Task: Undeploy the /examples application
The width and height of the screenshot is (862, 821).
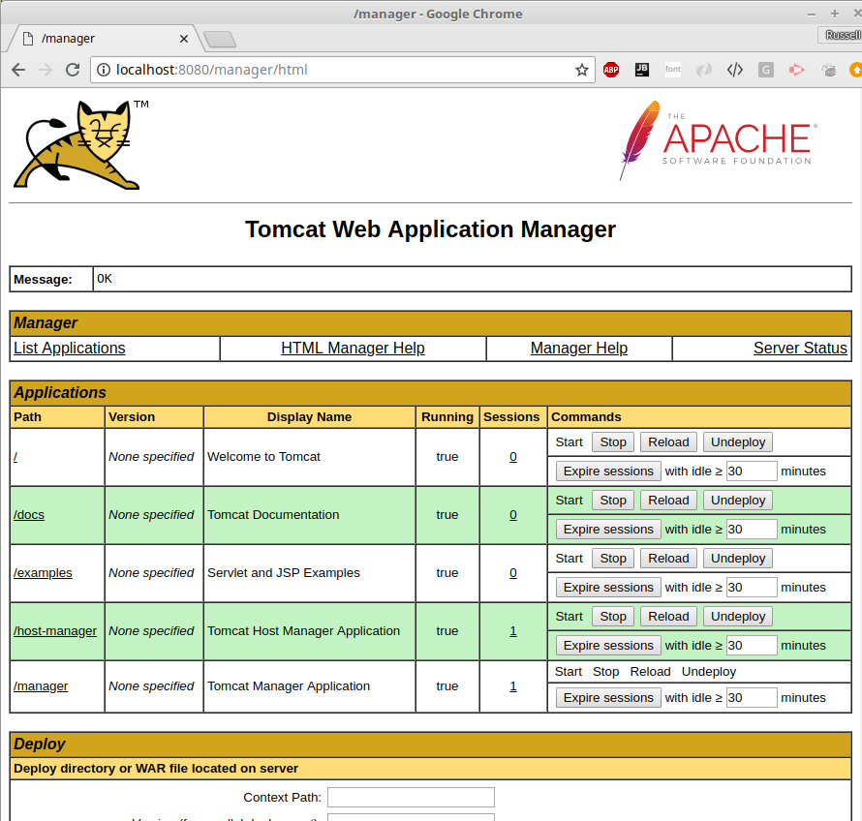Action: tap(738, 559)
